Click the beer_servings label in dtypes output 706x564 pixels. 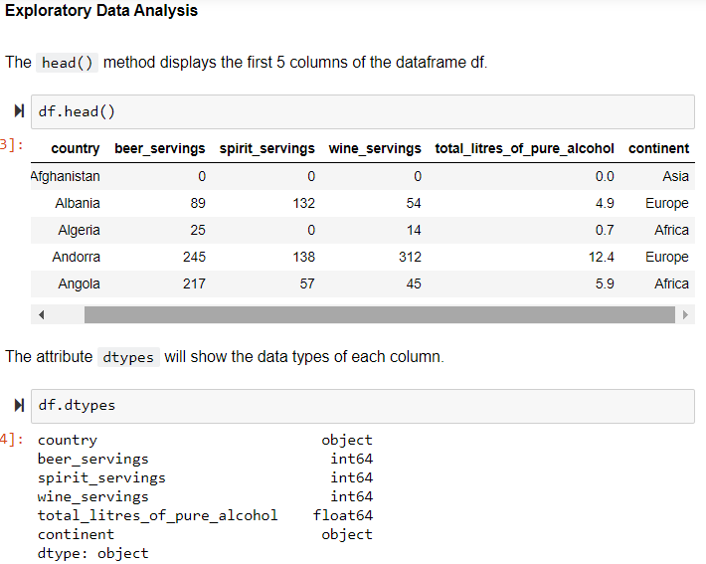pyautogui.click(x=93, y=459)
